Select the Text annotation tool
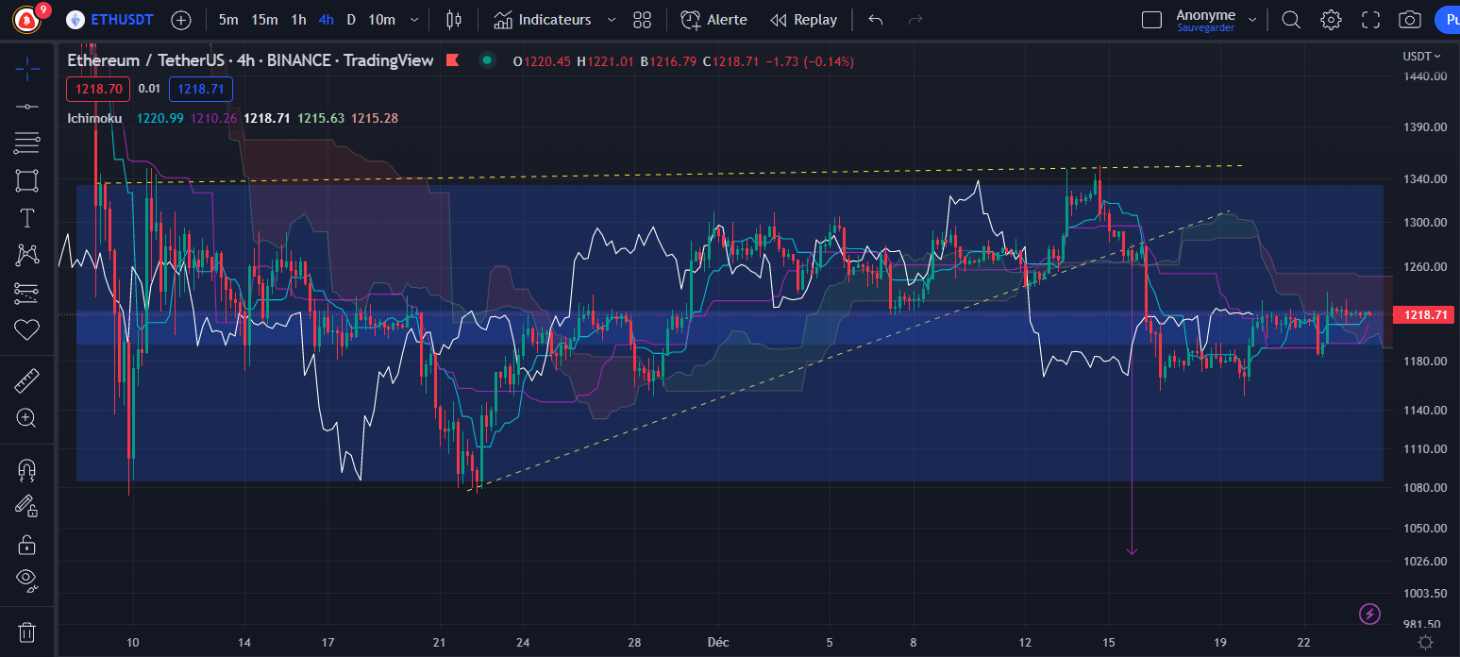The image size is (1460, 657). 27,218
